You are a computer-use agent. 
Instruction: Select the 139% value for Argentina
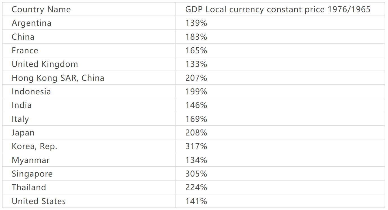pos(196,23)
